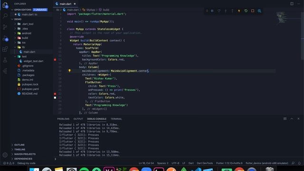304x171 pixels.
Task: Open Dart DevTools widget inspector icon
Action: [x=259, y=11]
